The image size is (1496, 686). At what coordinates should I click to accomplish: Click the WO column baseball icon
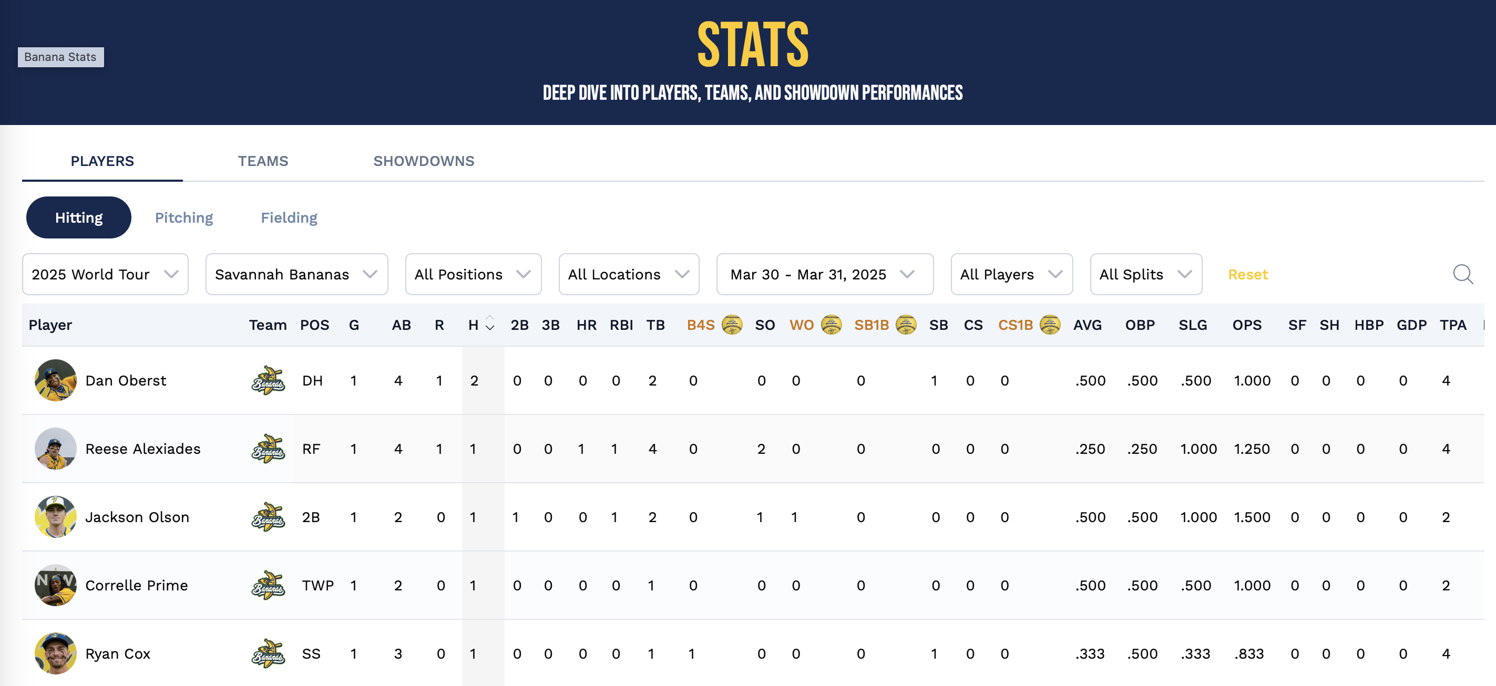[831, 325]
